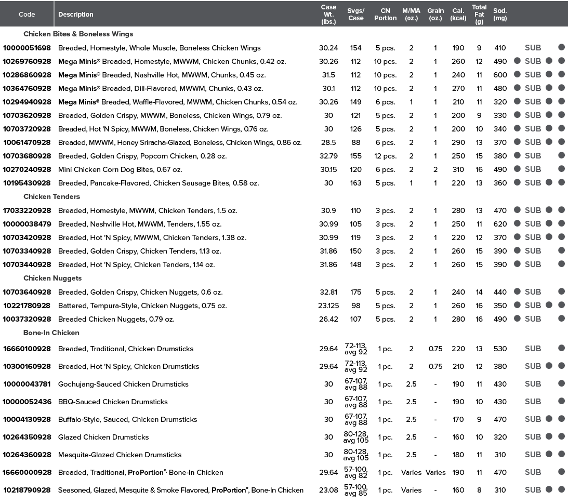Click the lone dot in row 10000051698
Screen dimensions: 568x504
[x=561, y=47]
